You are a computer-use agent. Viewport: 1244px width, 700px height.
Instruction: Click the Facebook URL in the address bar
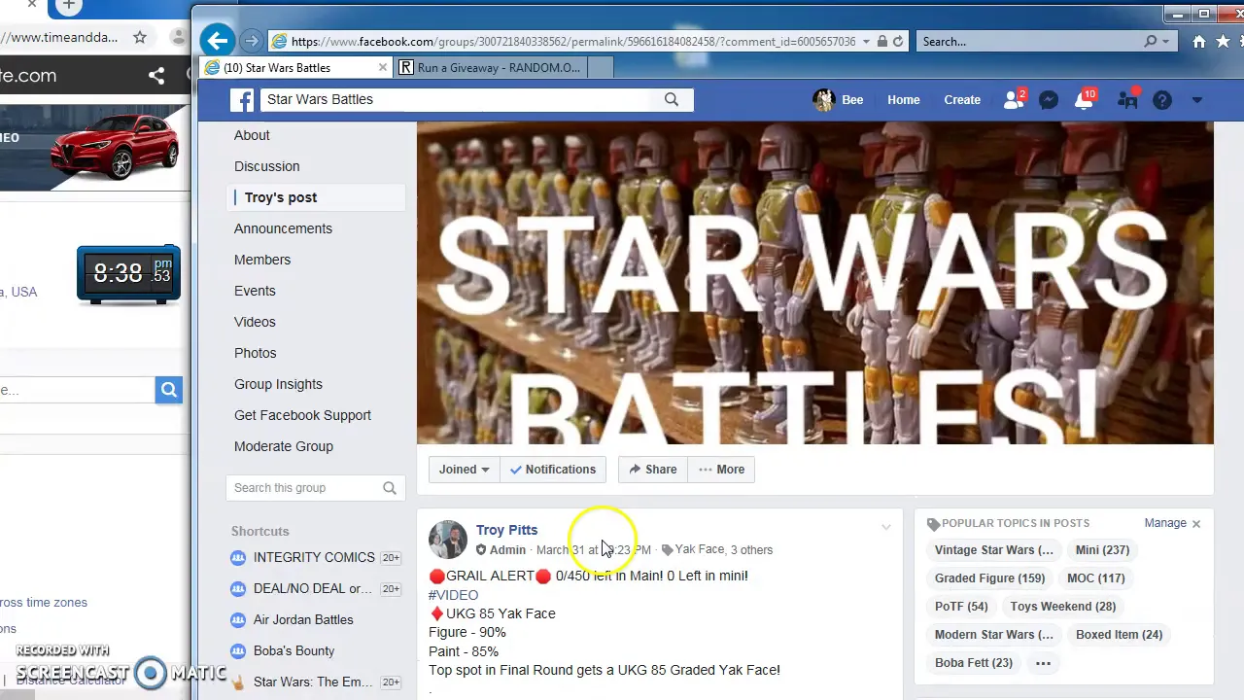[572, 41]
